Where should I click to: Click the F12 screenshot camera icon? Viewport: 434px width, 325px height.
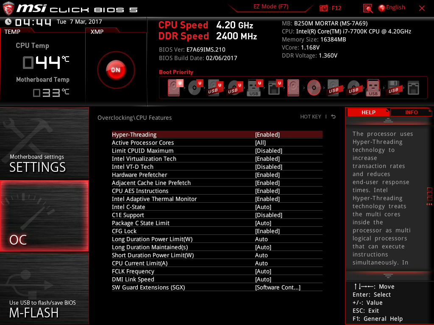[x=324, y=8]
